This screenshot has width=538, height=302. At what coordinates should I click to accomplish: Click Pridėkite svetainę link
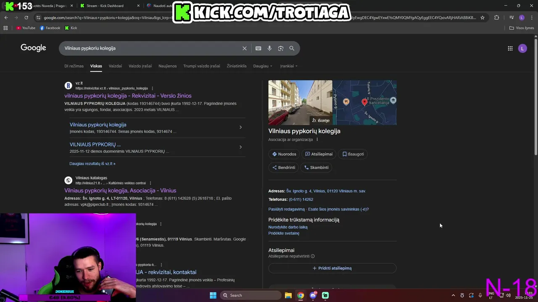pos(284,233)
